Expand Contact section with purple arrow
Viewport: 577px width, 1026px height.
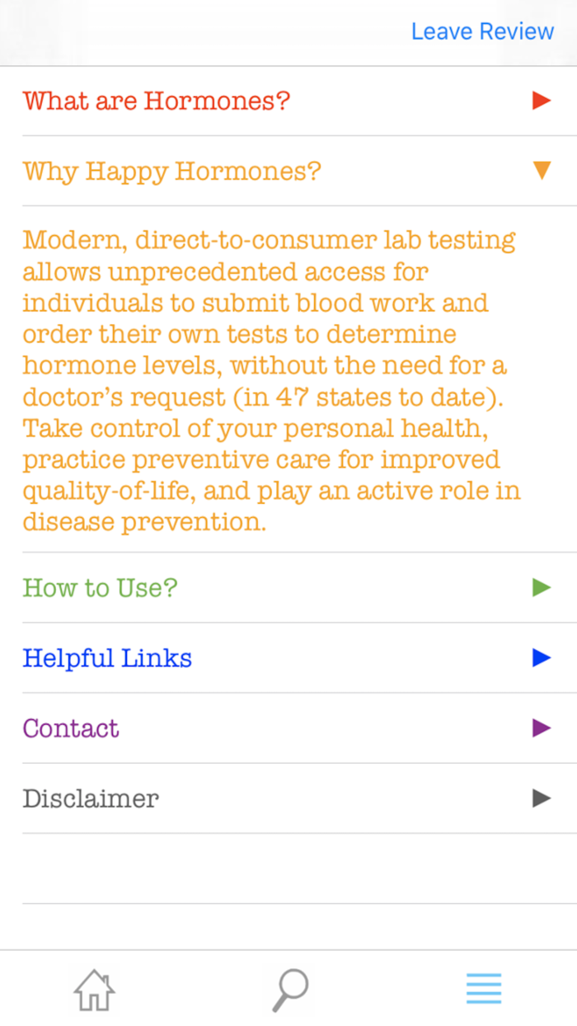[542, 728]
